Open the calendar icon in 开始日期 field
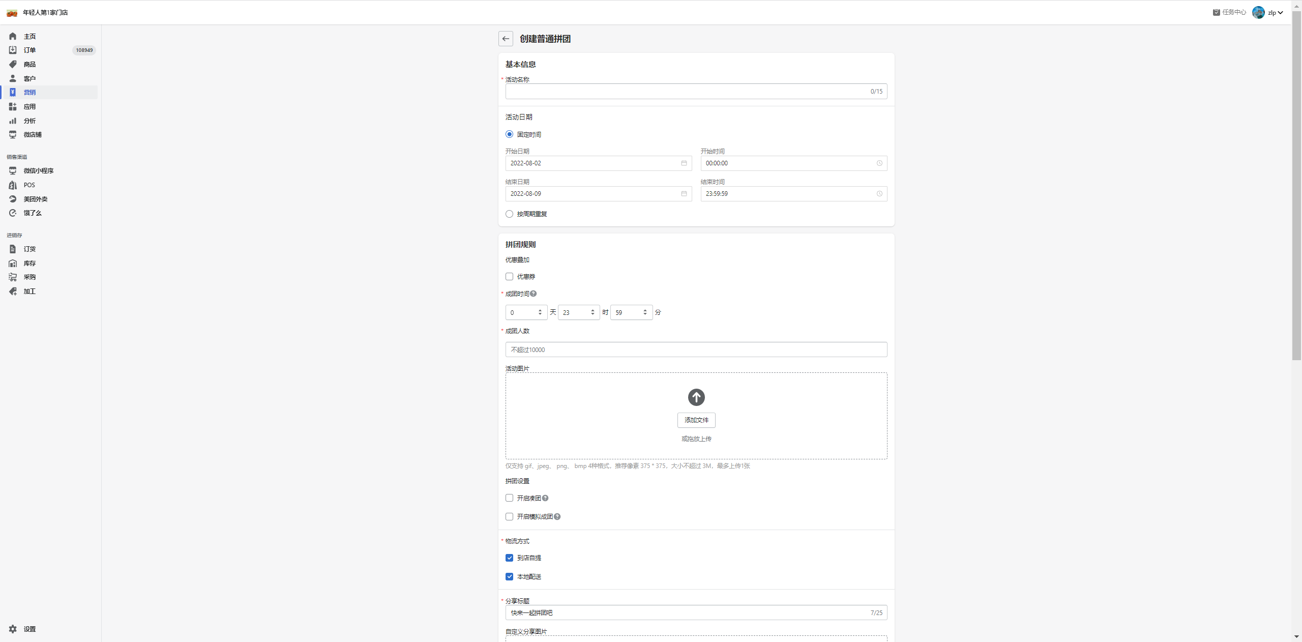This screenshot has height=642, width=1302. coord(684,163)
